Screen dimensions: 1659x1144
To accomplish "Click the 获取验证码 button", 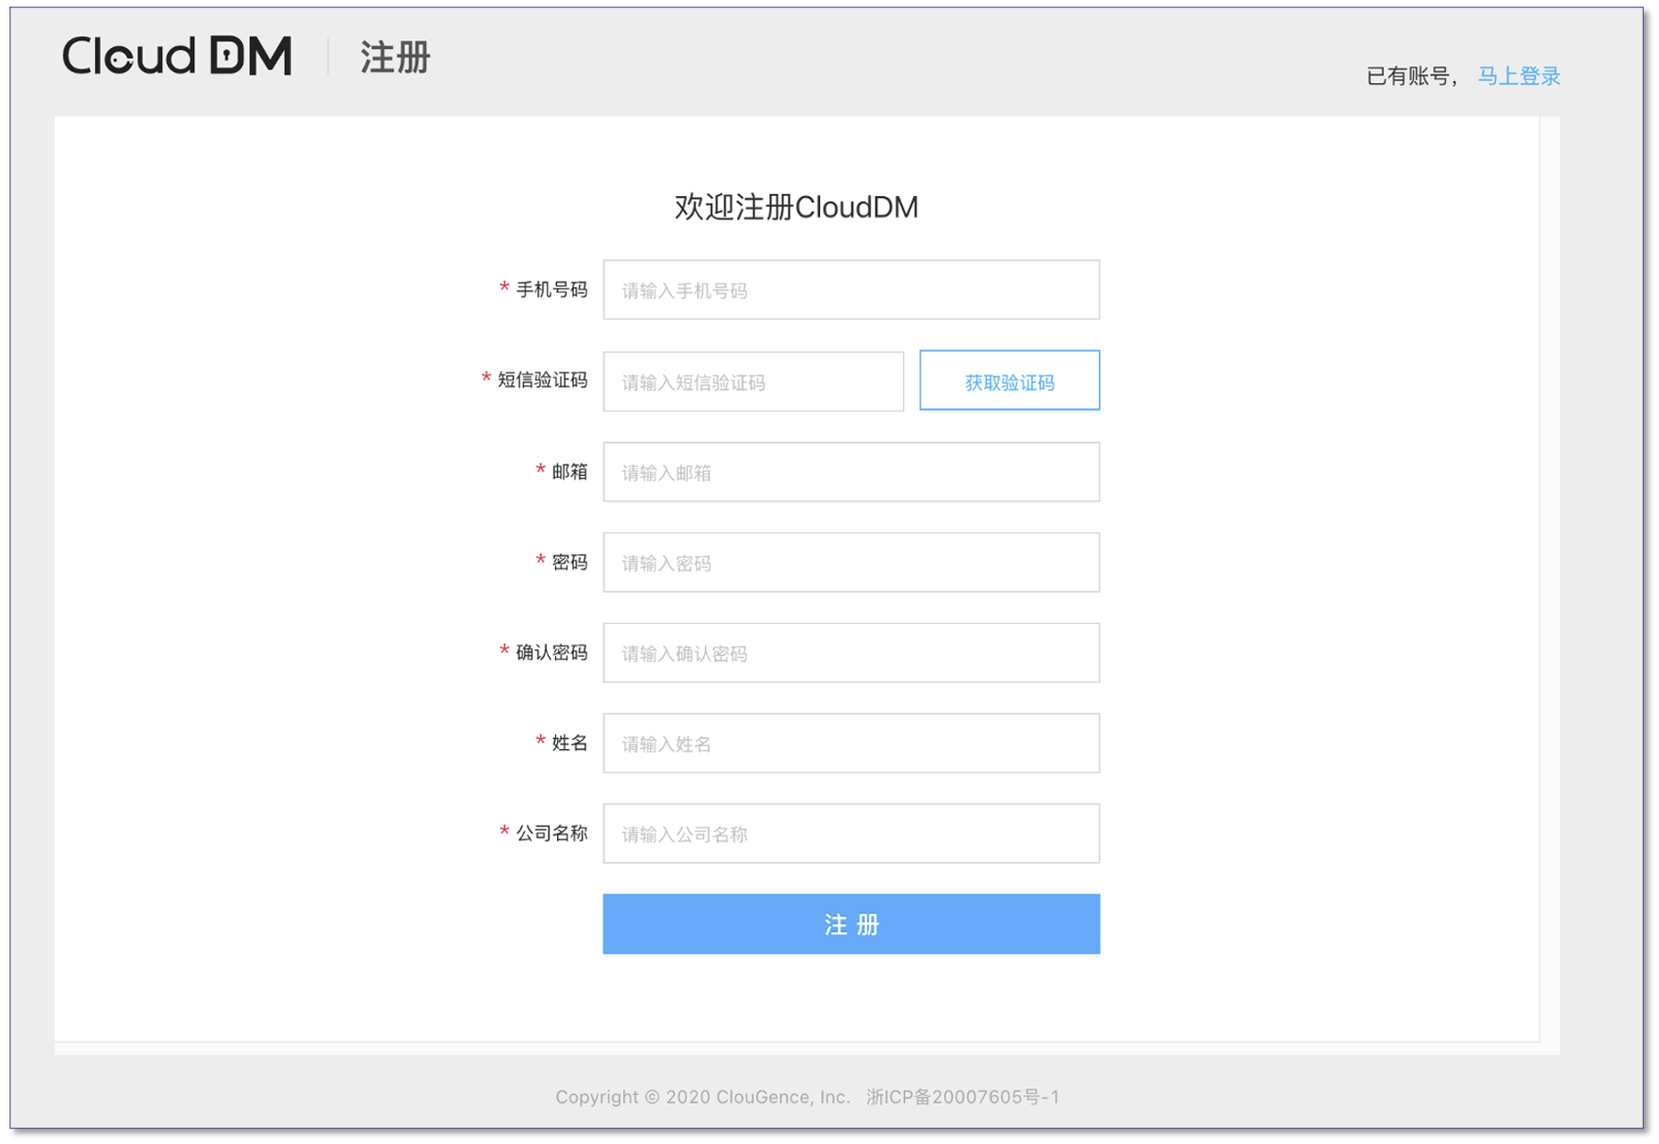I will coord(1010,381).
